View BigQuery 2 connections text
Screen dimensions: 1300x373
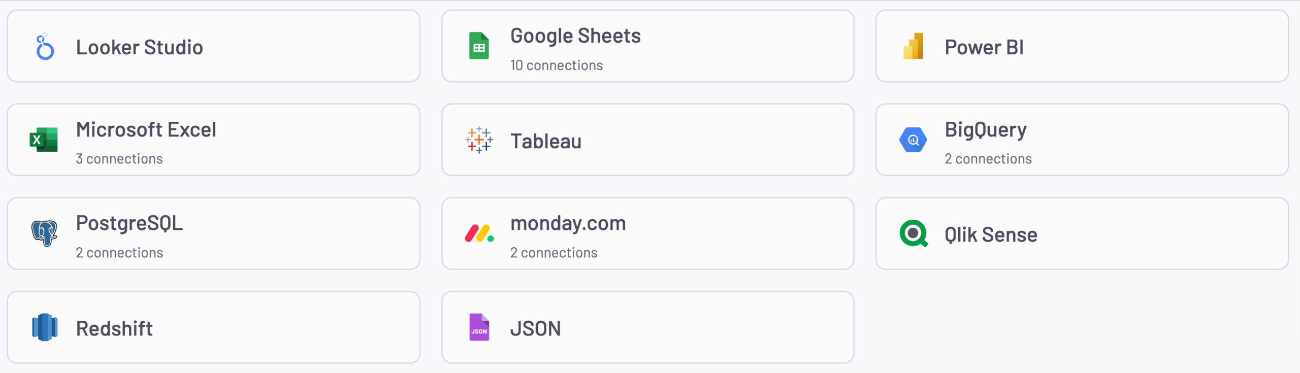point(988,159)
